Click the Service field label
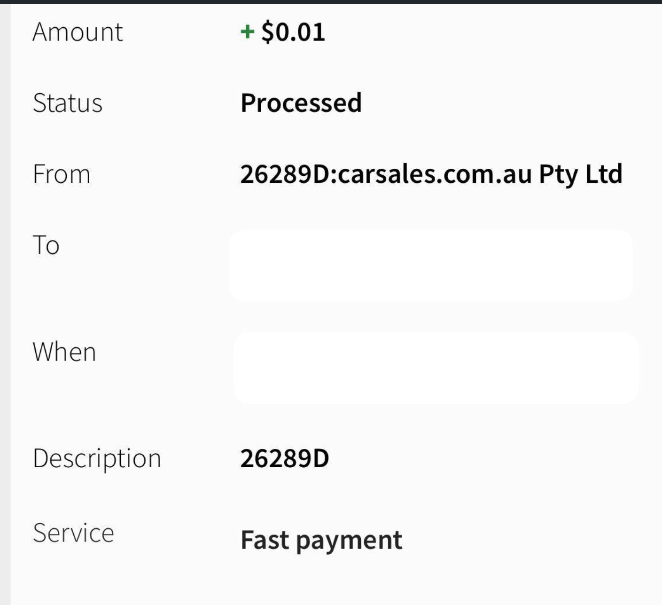The width and height of the screenshot is (662, 605). coord(73,533)
